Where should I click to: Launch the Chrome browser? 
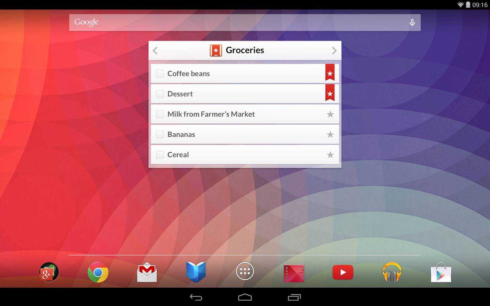click(x=98, y=272)
